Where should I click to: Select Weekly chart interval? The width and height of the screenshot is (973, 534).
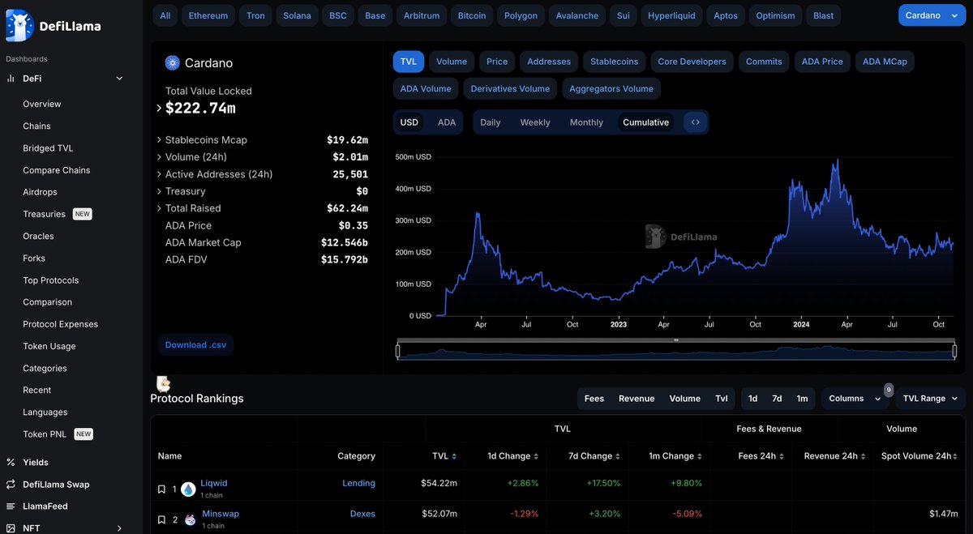click(x=535, y=122)
